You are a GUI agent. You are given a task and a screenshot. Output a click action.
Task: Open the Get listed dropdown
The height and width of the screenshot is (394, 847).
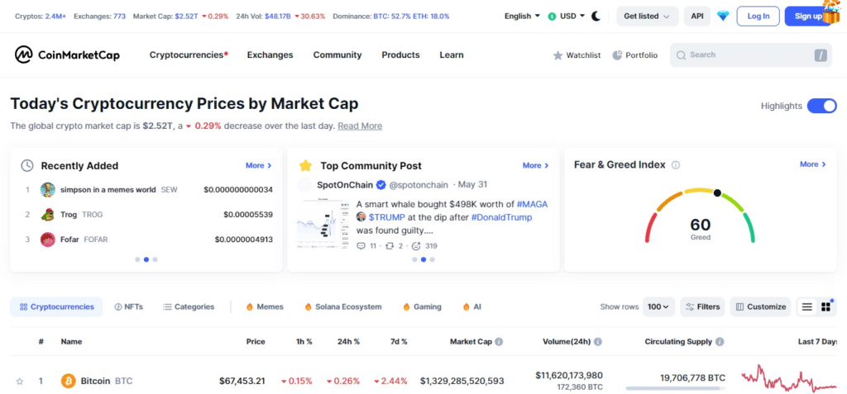647,16
